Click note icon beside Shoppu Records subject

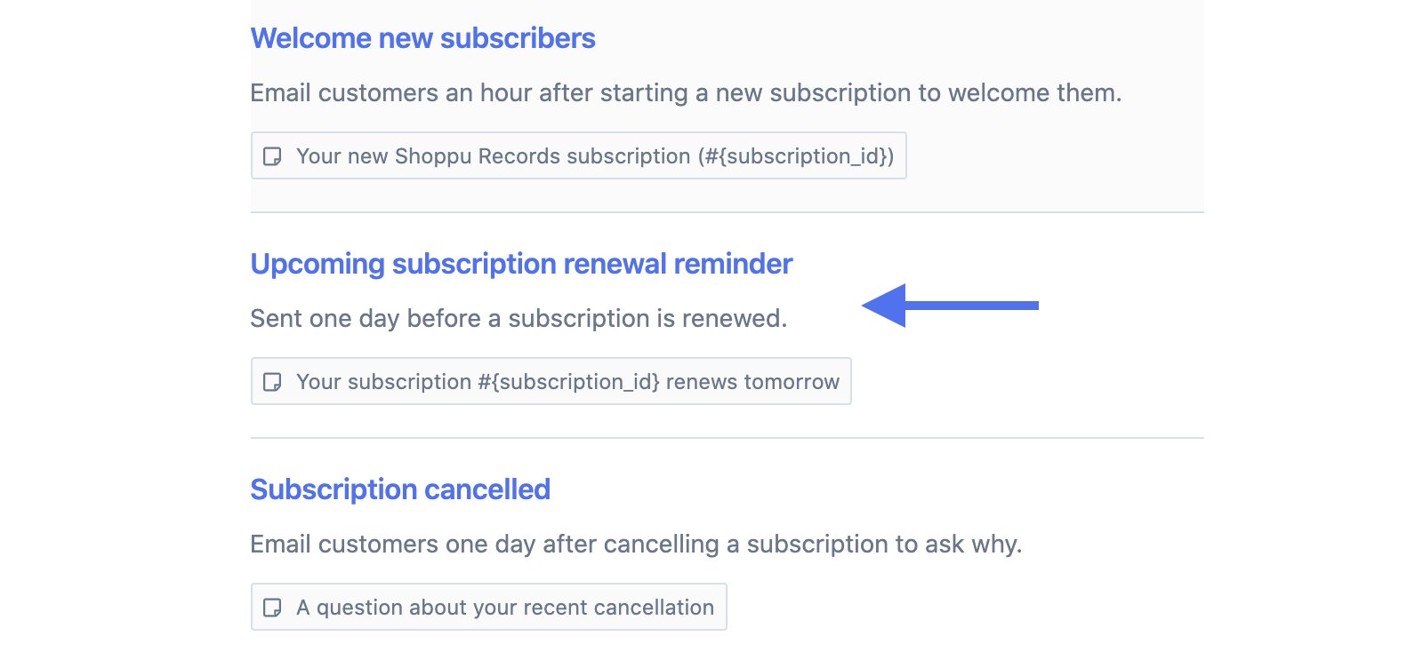pyautogui.click(x=273, y=156)
